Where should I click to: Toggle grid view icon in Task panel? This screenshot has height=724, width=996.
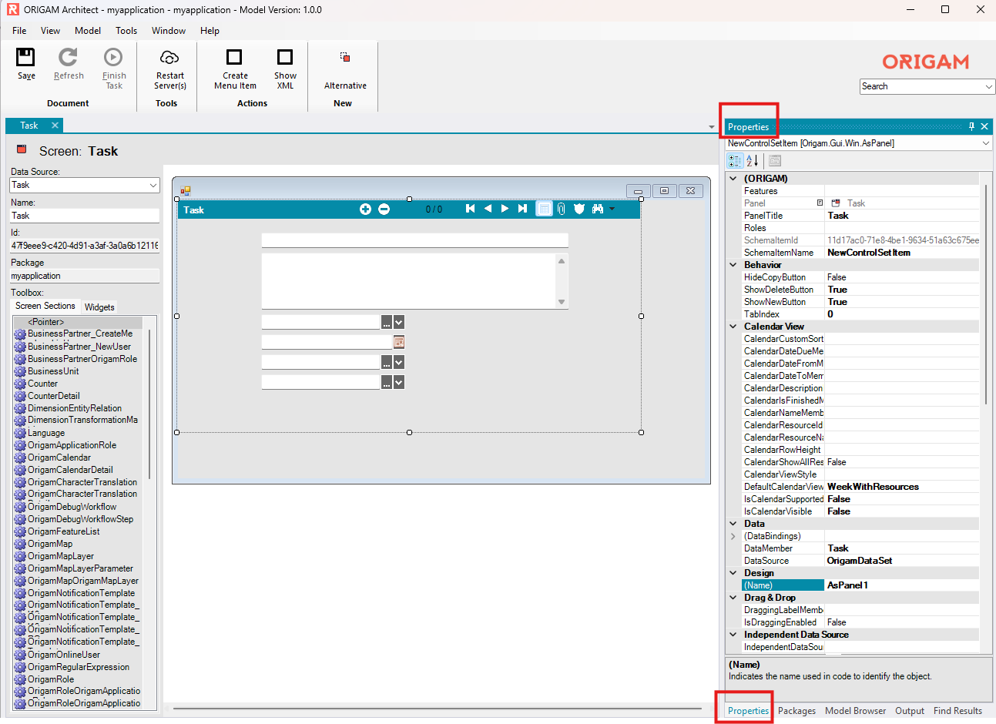[544, 209]
